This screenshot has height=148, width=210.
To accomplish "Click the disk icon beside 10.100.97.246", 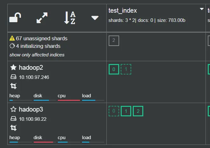I will point(13,77).
